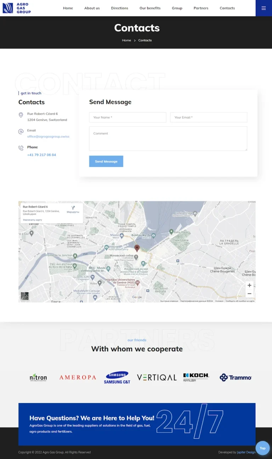Click the report map error link

click(240, 301)
